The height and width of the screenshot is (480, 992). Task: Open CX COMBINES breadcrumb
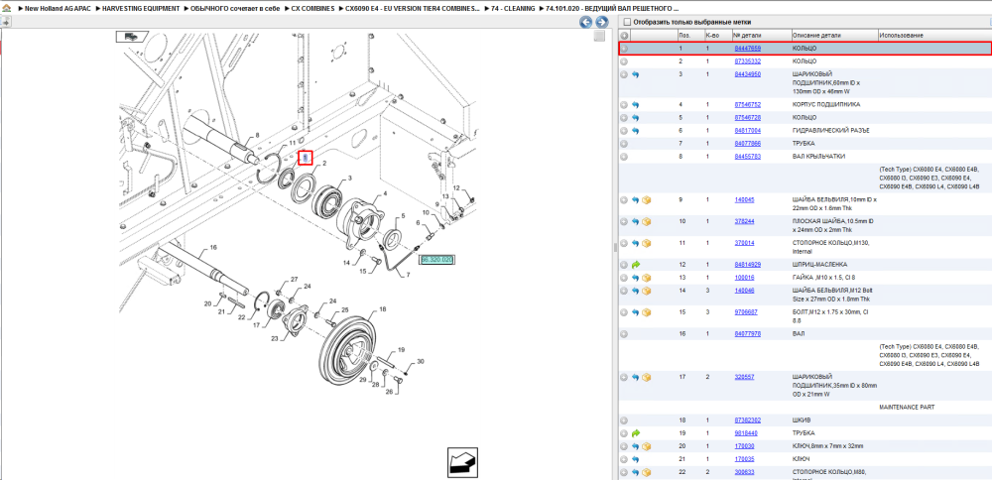pos(311,9)
